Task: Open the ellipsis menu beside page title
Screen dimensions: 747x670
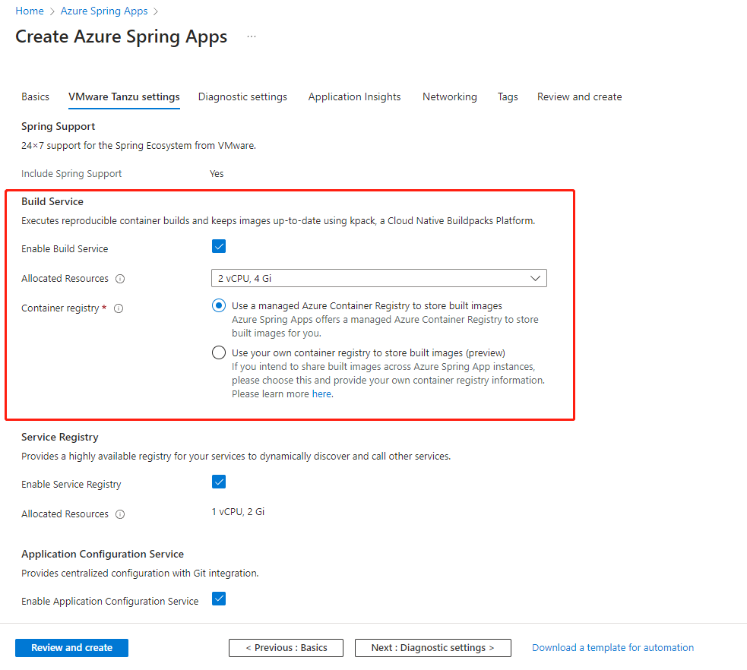Action: tap(252, 37)
